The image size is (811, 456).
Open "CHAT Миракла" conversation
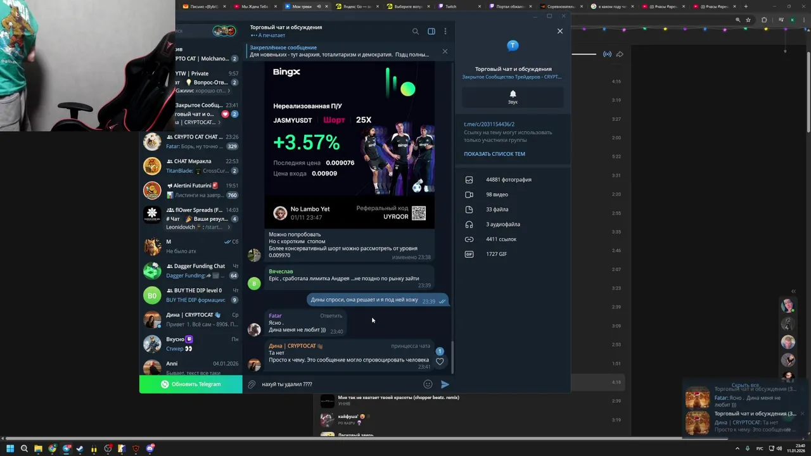click(191, 166)
